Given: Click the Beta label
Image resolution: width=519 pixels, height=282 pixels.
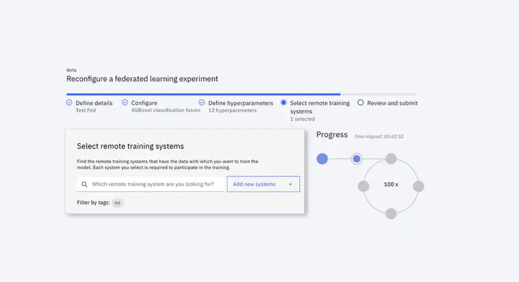Looking at the screenshot, I should click(x=71, y=70).
